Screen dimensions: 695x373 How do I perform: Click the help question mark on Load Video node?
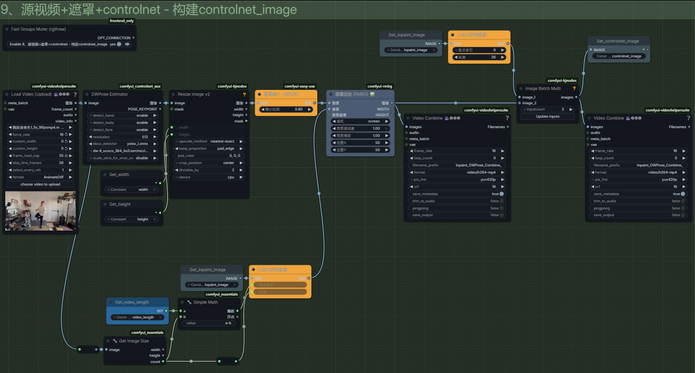click(75, 94)
